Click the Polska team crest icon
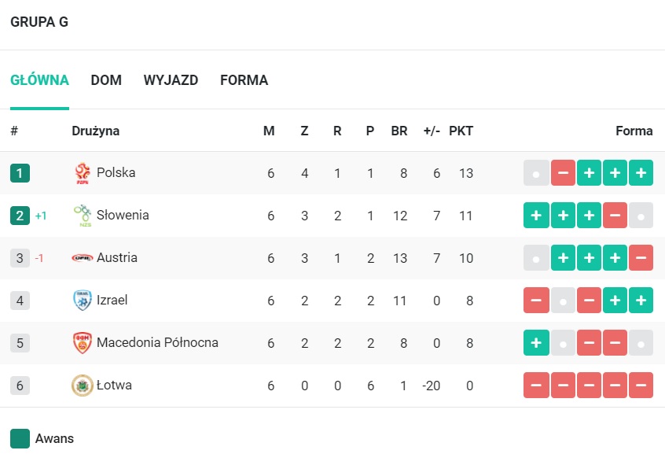665x465 pixels. 83,173
